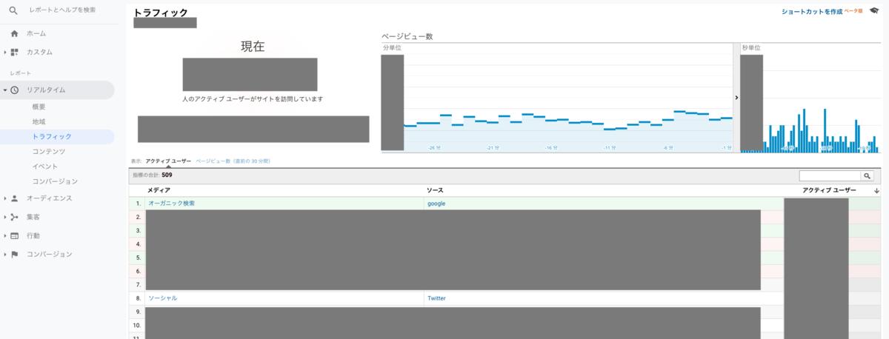Image resolution: width=889 pixels, height=339 pixels.
Task: Click the sidebar Conversions flag icon
Action: tap(15, 254)
